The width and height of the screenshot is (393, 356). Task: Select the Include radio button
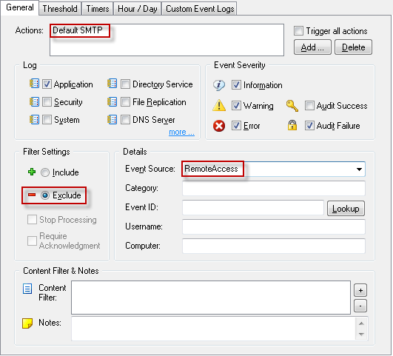click(45, 172)
